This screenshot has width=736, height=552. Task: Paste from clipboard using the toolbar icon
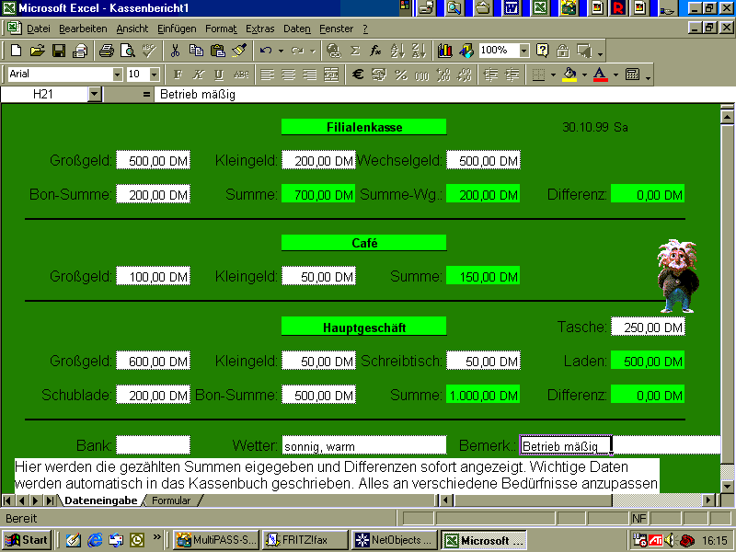coord(218,51)
